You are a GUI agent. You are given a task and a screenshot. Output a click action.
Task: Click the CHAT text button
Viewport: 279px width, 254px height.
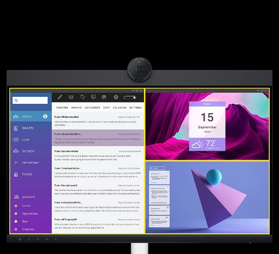point(106,108)
